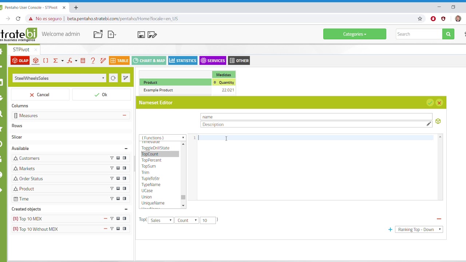The image size is (466, 262).
Task: Add Markets to rows
Action: click(118, 168)
